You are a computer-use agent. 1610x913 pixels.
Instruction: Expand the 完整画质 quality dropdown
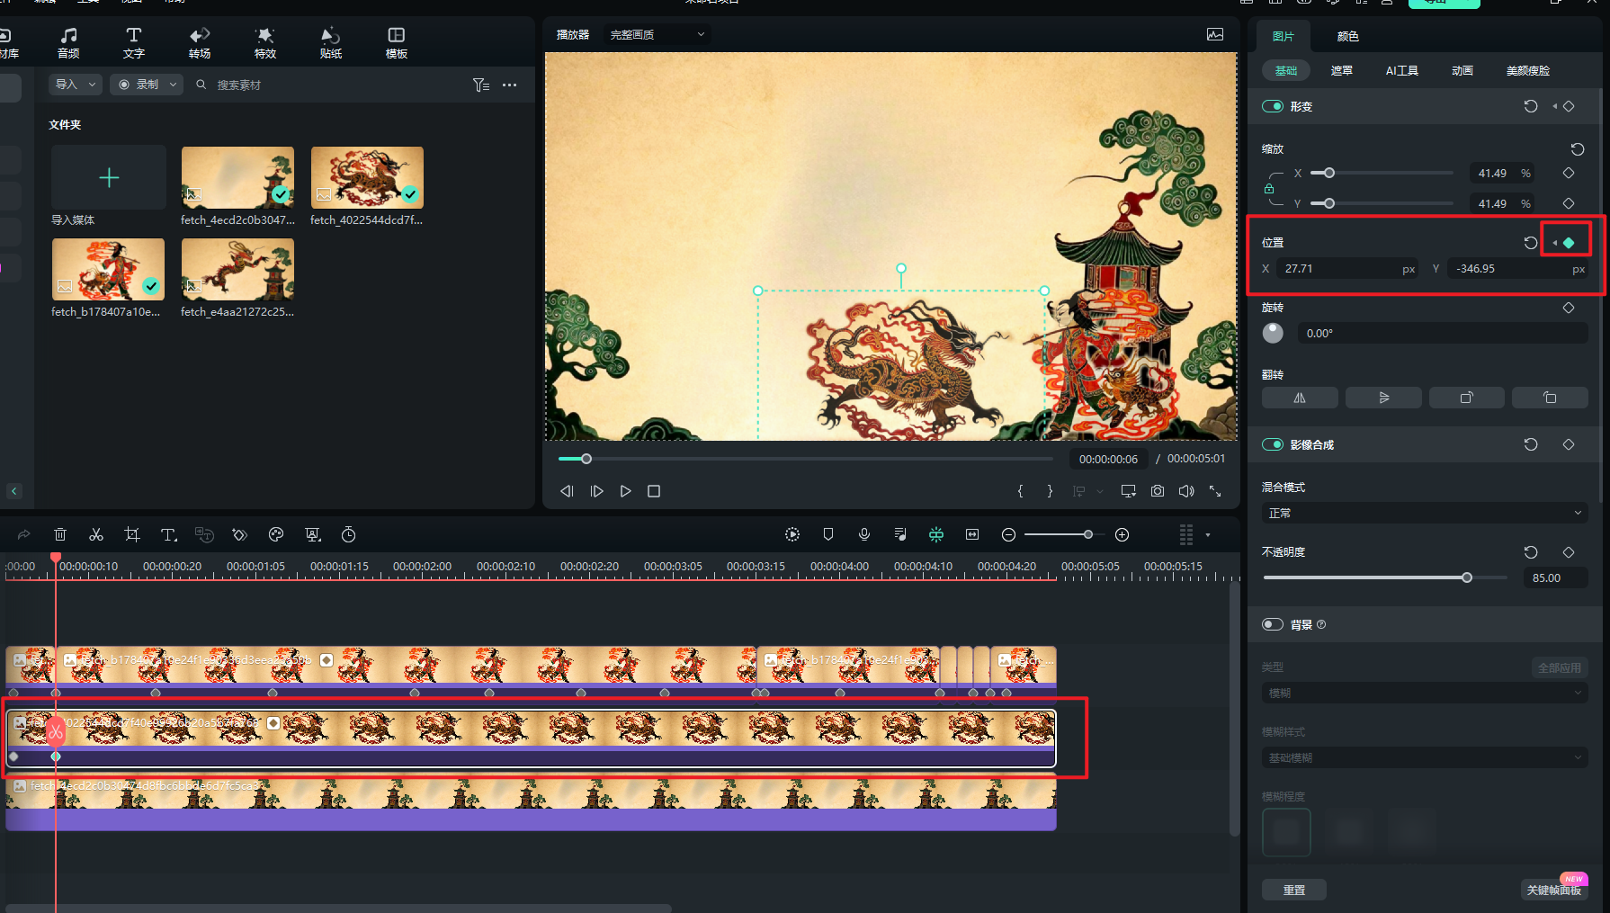click(x=657, y=34)
